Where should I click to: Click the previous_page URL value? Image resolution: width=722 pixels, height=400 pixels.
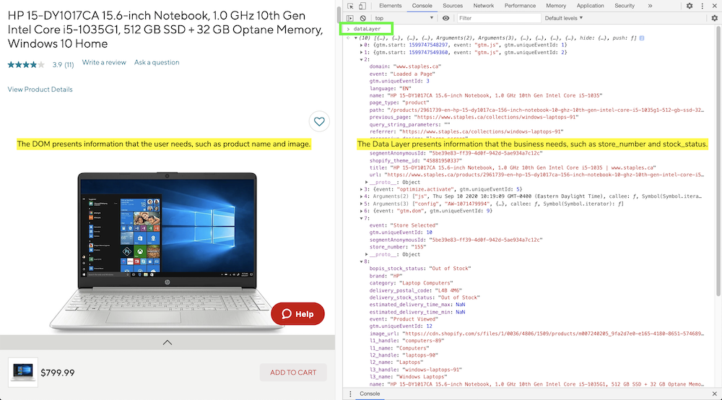point(497,118)
